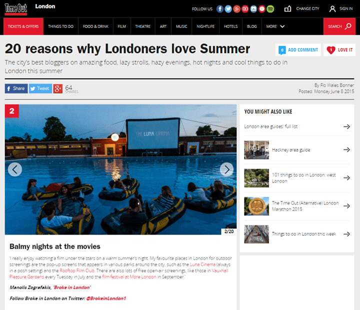Open the Luna Cinema link
The width and height of the screenshot is (360, 310).
click(202, 264)
